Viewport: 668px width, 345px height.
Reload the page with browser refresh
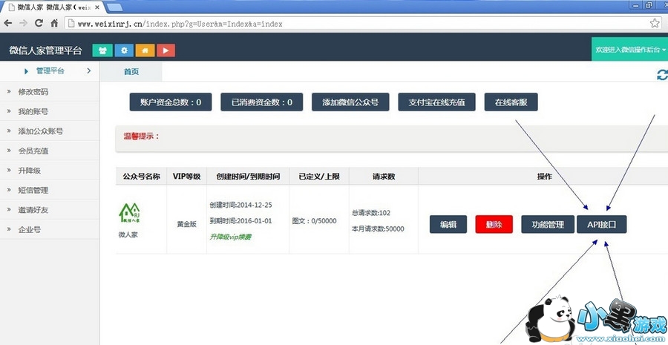(x=39, y=24)
